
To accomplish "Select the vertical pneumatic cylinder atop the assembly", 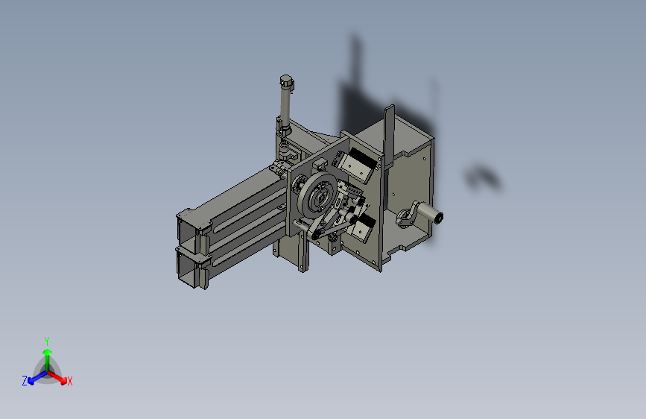I will [x=285, y=103].
